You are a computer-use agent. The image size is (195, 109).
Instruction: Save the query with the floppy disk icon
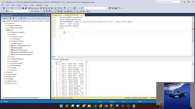coord(23,8)
